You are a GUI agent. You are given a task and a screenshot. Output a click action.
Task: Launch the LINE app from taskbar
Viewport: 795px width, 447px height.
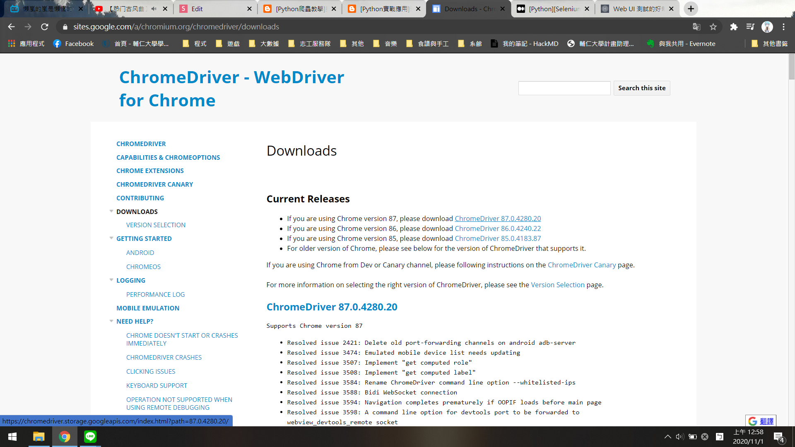pos(90,437)
